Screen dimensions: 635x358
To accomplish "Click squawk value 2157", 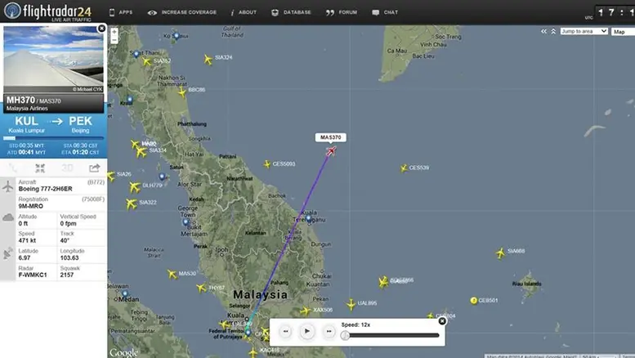I will (67, 275).
